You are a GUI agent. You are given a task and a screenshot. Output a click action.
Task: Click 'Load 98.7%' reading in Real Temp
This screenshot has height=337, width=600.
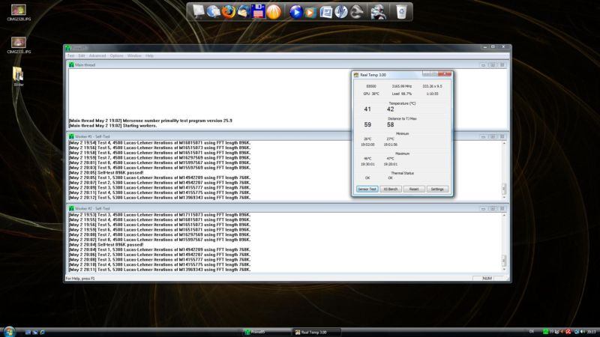coord(402,94)
